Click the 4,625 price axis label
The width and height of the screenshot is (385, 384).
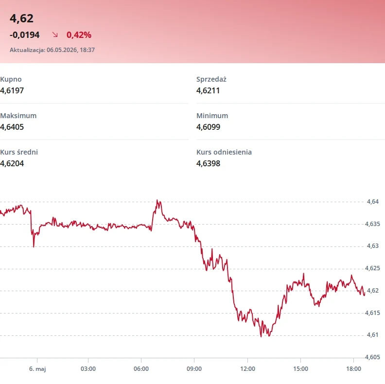(372, 268)
